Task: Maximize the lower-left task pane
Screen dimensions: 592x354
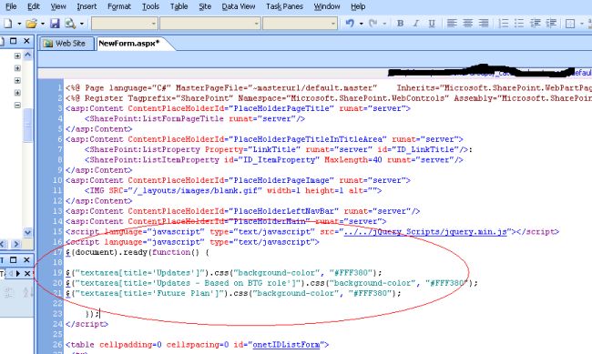Action: 14,259
